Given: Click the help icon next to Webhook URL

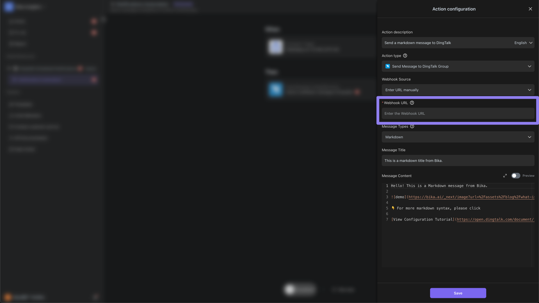Looking at the screenshot, I should (x=412, y=102).
